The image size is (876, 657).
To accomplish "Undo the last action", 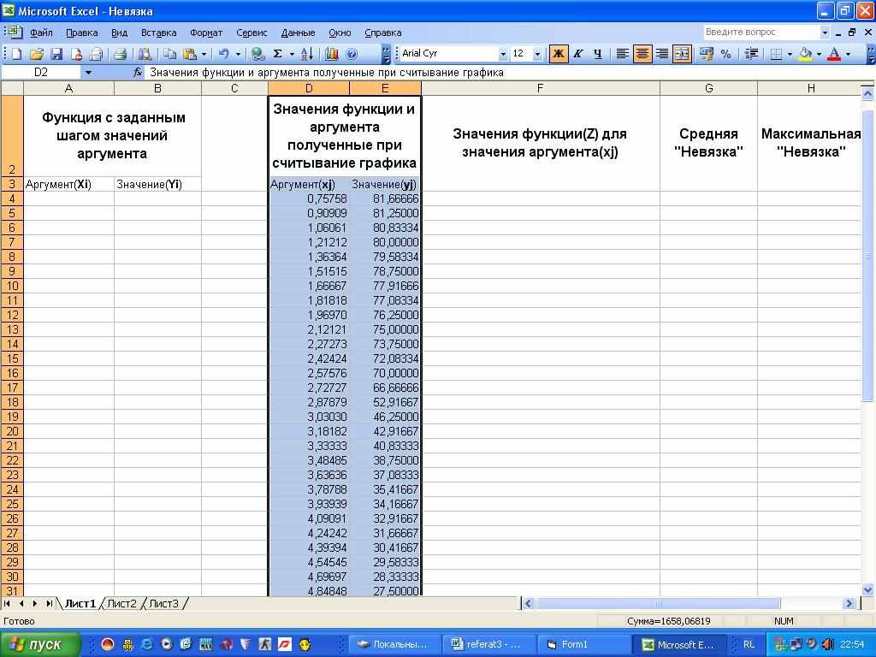I will 223,54.
